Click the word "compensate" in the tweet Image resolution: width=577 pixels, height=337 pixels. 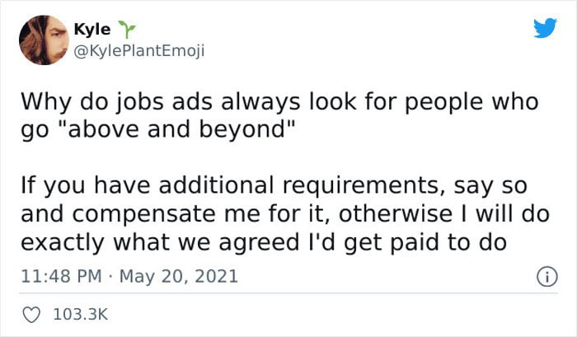(x=143, y=215)
